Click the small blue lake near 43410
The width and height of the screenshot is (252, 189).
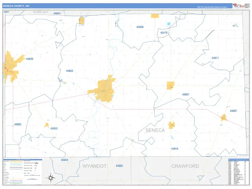click(x=169, y=24)
